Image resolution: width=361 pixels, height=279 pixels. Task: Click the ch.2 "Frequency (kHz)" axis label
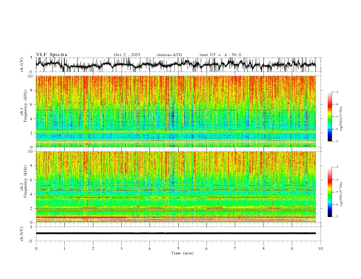pos(25,181)
